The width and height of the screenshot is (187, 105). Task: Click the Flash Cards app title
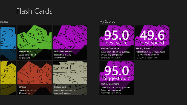coord(34,11)
